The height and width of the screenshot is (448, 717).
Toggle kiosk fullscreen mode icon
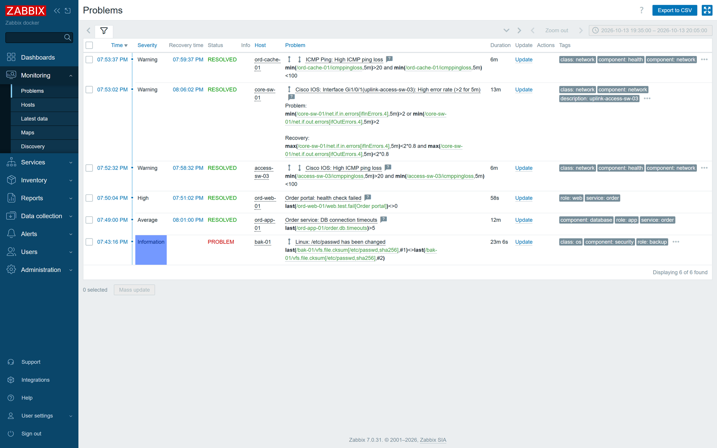pyautogui.click(x=707, y=10)
